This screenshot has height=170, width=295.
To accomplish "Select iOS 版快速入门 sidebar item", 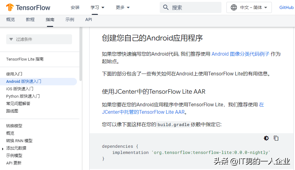I will click(19, 89).
